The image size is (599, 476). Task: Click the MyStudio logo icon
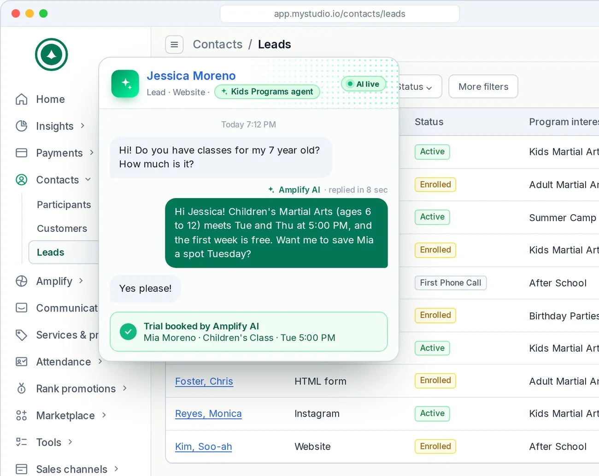(52, 54)
